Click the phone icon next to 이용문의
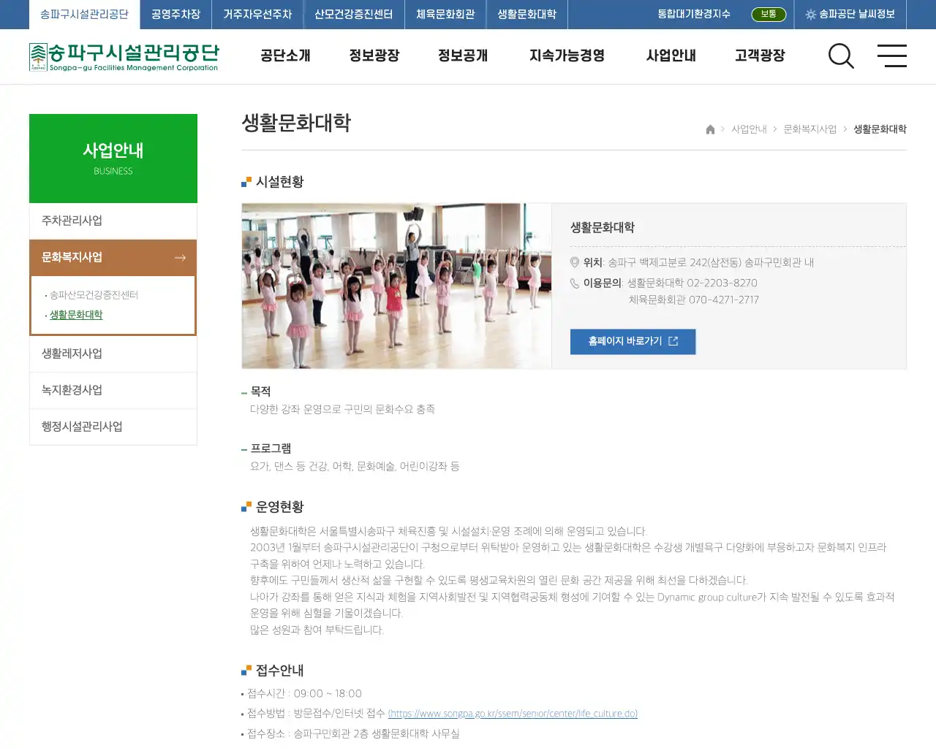This screenshot has height=748, width=936. (x=575, y=283)
